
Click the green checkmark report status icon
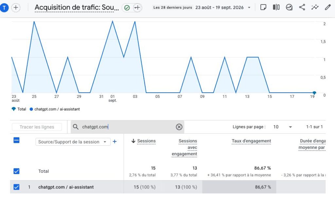pos(127,8)
